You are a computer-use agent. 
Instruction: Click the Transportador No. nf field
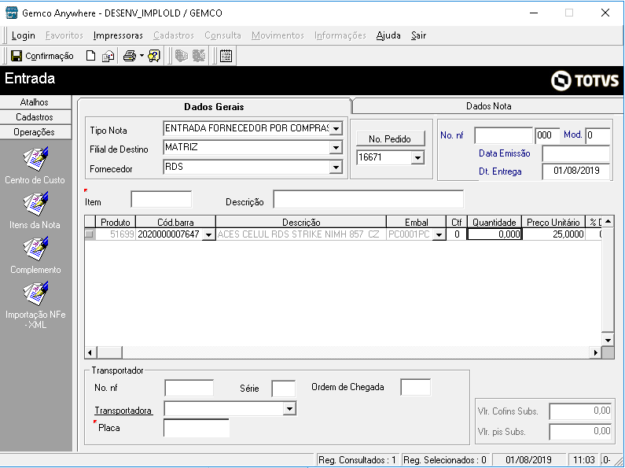[x=189, y=388]
